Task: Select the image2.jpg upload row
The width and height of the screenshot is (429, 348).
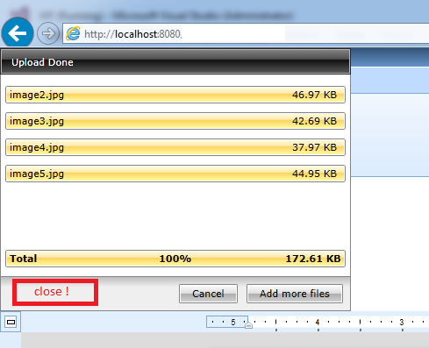Action: tap(175, 95)
